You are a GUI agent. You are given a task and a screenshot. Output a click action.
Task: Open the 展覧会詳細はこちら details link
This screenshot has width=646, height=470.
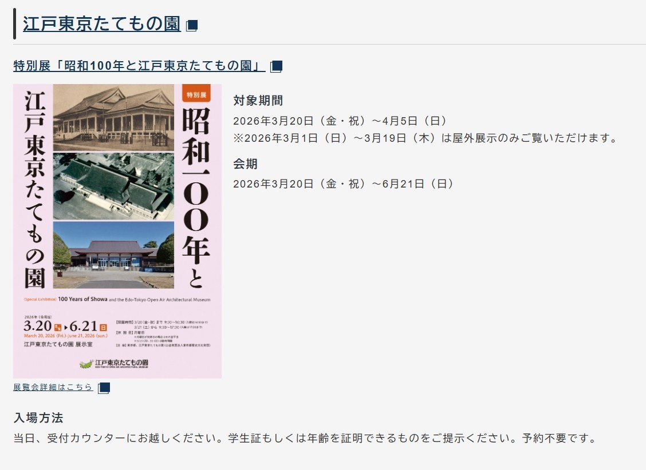pyautogui.click(x=52, y=387)
